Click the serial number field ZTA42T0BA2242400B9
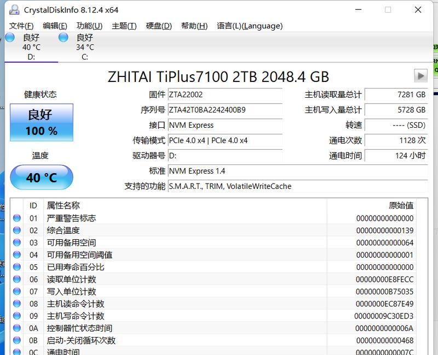Image resolution: width=438 pixels, height=355 pixels. point(225,110)
